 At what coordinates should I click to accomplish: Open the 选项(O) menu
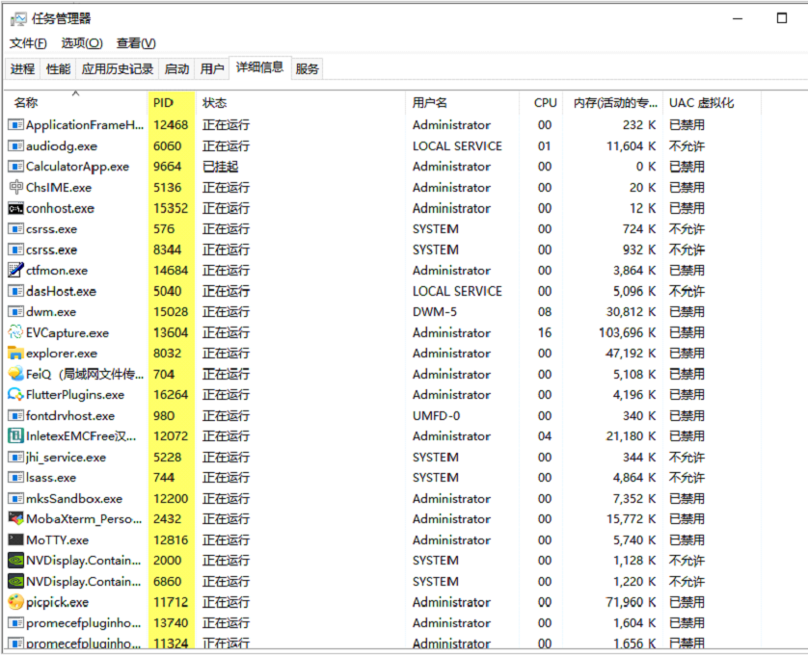click(x=82, y=43)
